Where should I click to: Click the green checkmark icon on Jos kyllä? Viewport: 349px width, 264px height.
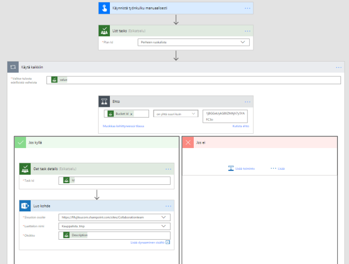pos(20,142)
